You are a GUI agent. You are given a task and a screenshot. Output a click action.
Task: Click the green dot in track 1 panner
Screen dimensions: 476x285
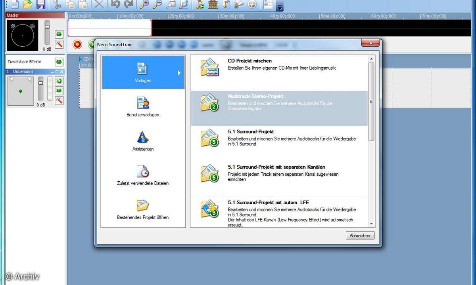click(21, 91)
